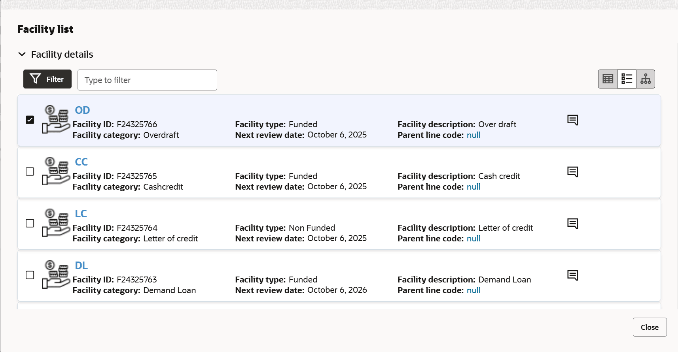The height and width of the screenshot is (352, 678).
Task: Open comments icon for DL facility
Action: click(572, 275)
